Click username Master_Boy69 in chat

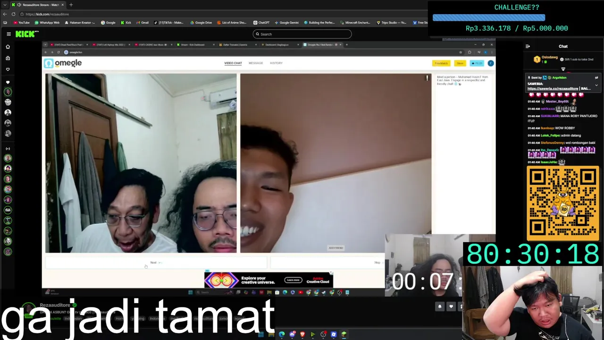(x=557, y=102)
